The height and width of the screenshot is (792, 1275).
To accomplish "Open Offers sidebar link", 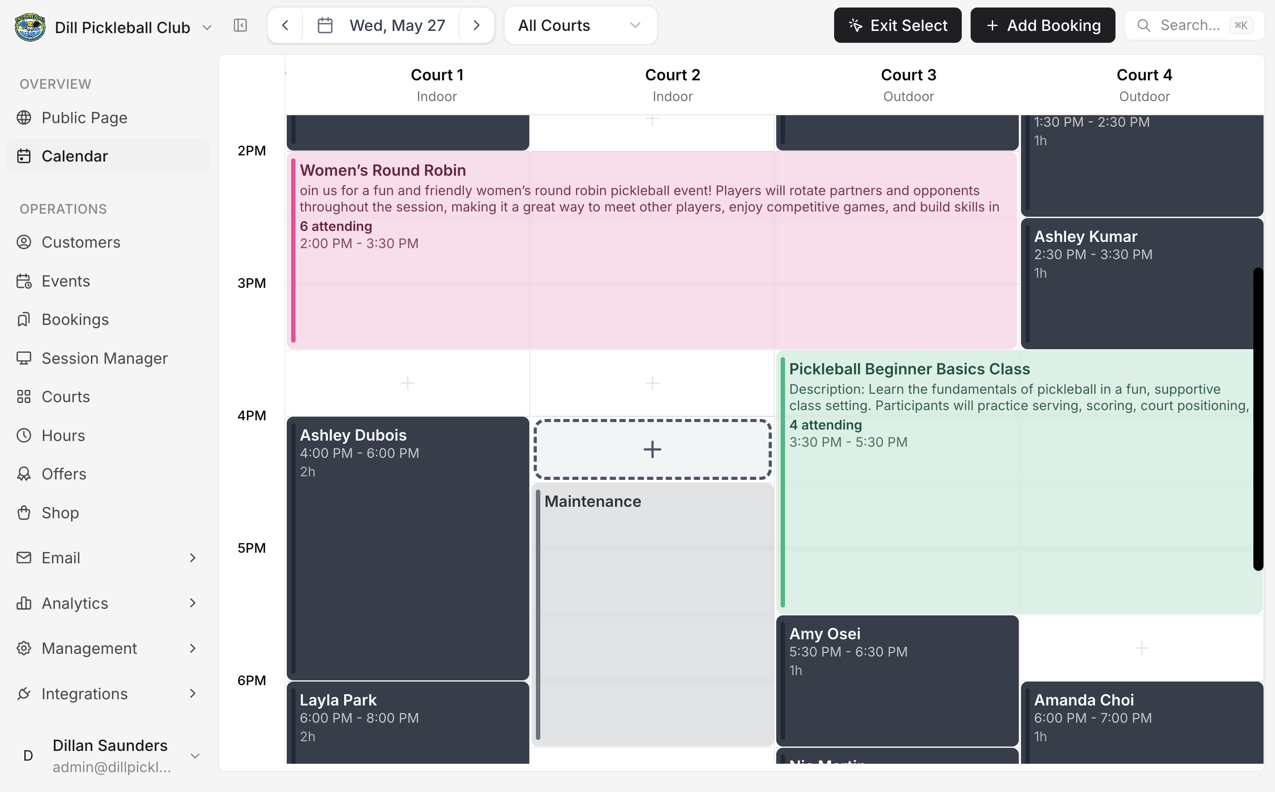I will tap(108, 474).
